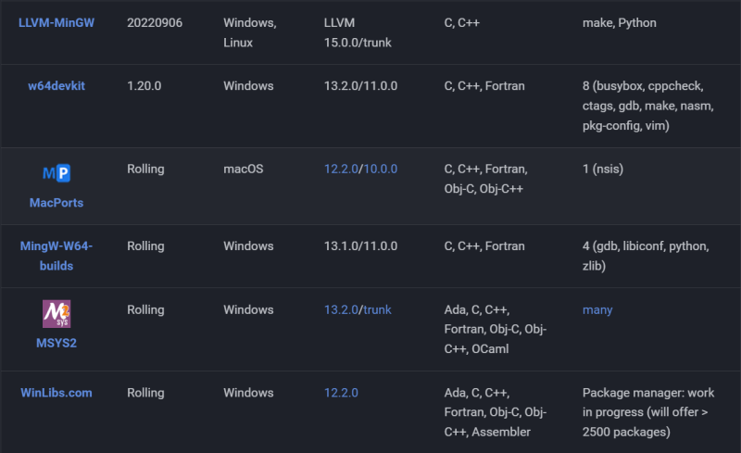Click the 13.1.0/11.0.0 version cell
Viewport: 741px width, 453px height.
pos(360,246)
